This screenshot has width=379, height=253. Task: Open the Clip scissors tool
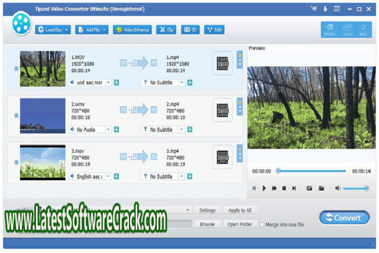[166, 30]
